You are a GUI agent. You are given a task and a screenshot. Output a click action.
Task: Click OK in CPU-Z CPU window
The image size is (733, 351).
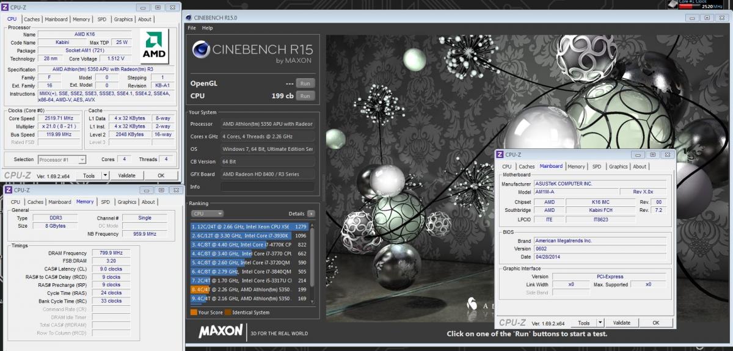click(161, 175)
